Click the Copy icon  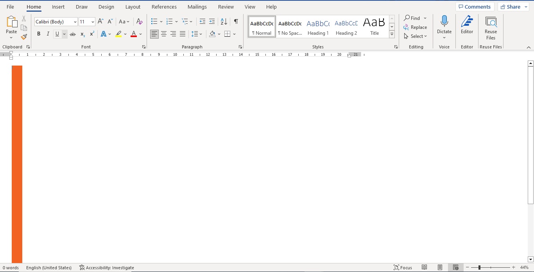24,28
